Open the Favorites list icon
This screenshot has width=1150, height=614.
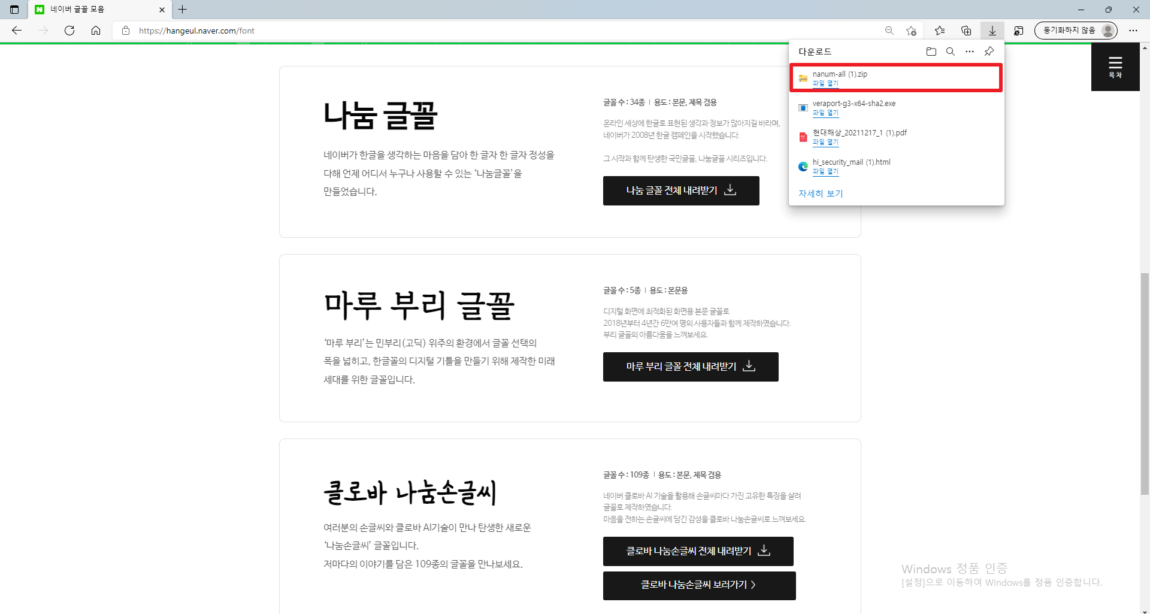click(940, 31)
